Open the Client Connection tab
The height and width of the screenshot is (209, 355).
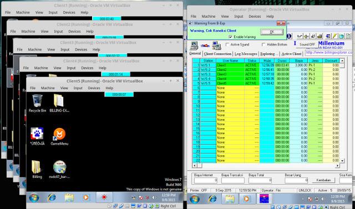(217, 54)
